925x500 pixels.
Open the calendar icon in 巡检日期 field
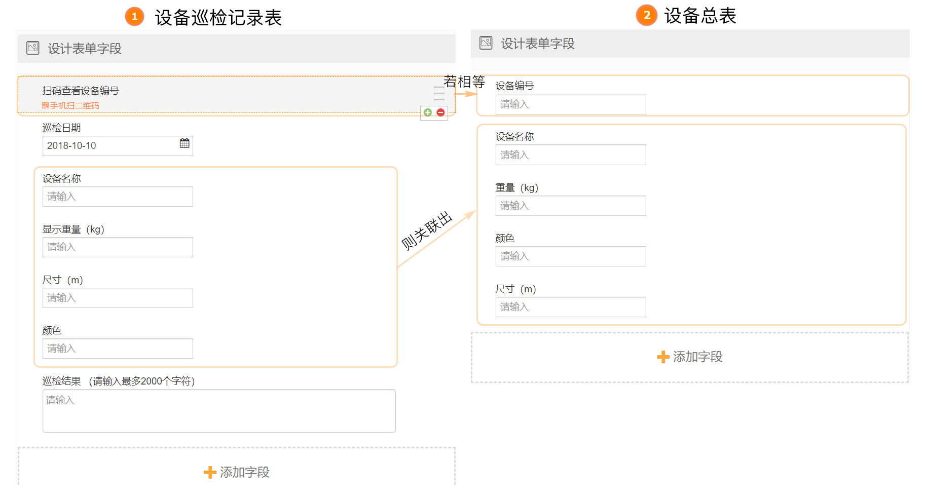click(184, 143)
